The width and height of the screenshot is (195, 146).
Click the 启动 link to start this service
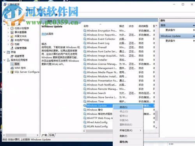pyautogui.click(x=44, y=34)
